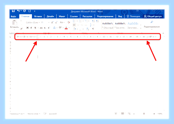The image size is (174, 124).
Task: Open paragraph shading bucket
Action: pos(74,29)
